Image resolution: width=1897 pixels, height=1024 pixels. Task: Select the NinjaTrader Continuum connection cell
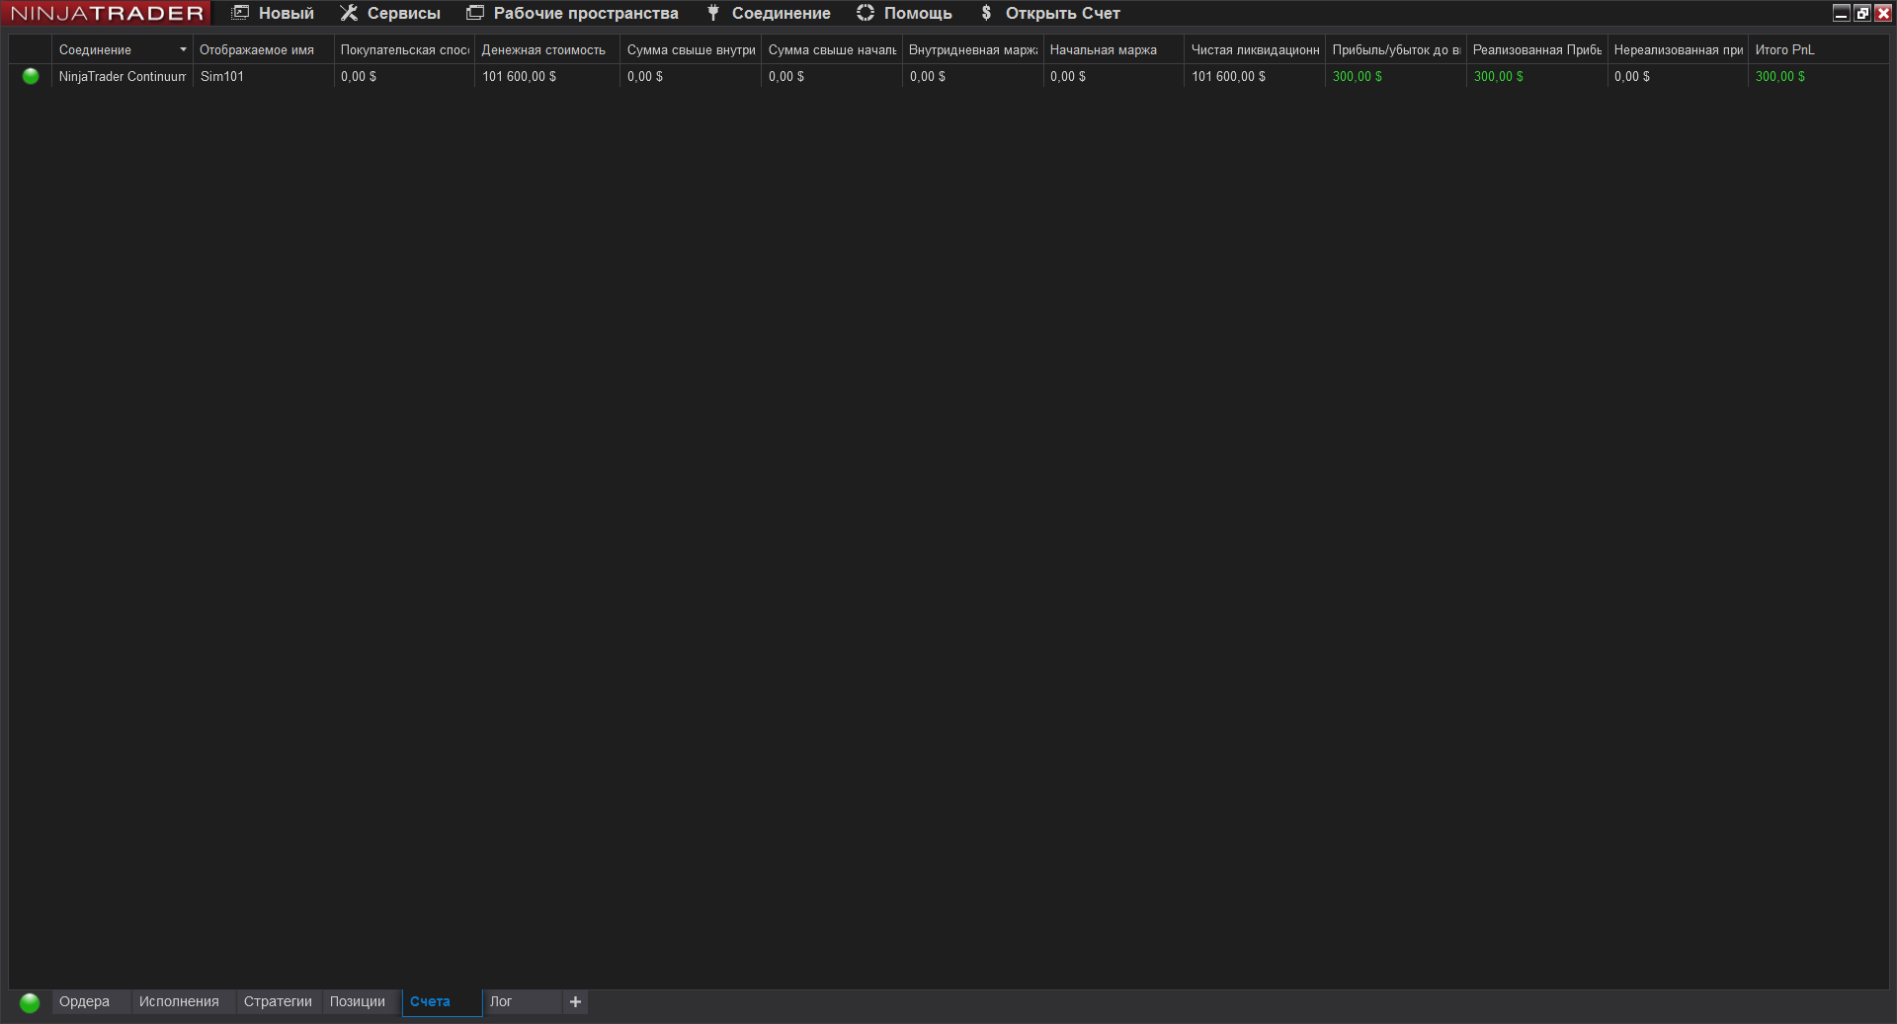(x=123, y=76)
